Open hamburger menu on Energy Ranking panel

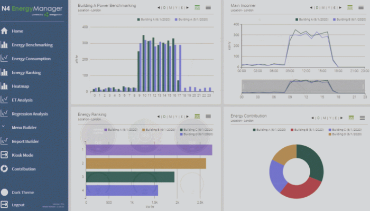(208, 117)
